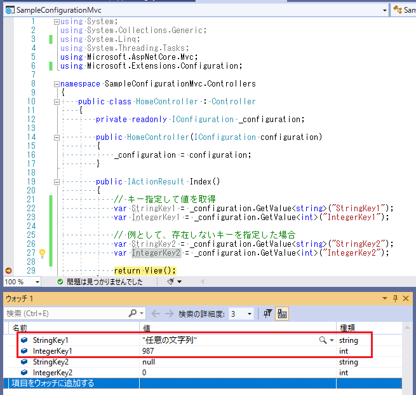The height and width of the screenshot is (395, 416).
Task: Click the Controller base class name on line 10
Action: 234,102
